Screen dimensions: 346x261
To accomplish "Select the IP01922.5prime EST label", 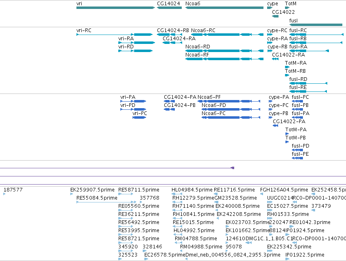I will 305,255.
